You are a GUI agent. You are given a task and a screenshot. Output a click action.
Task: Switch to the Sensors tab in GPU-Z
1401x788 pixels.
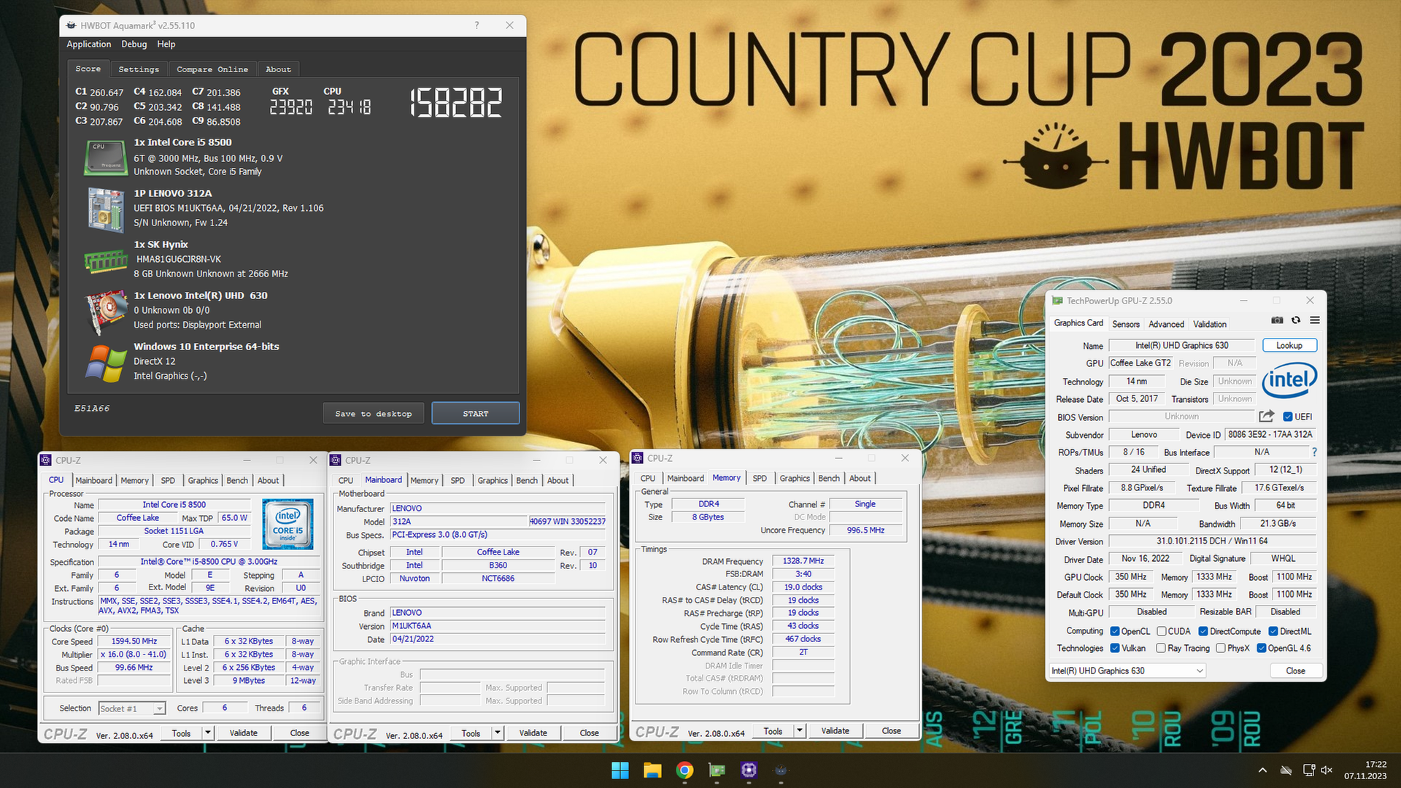point(1126,324)
